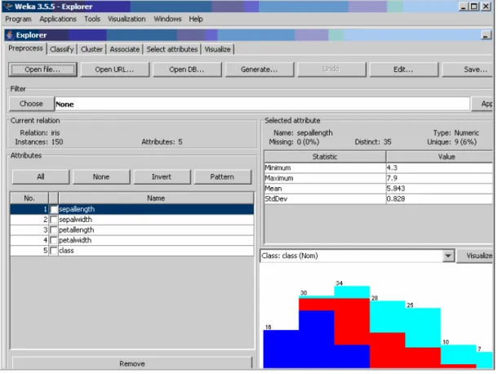Tick the sepallength attribute checkbox
The width and height of the screenshot is (498, 374).
pos(54,209)
